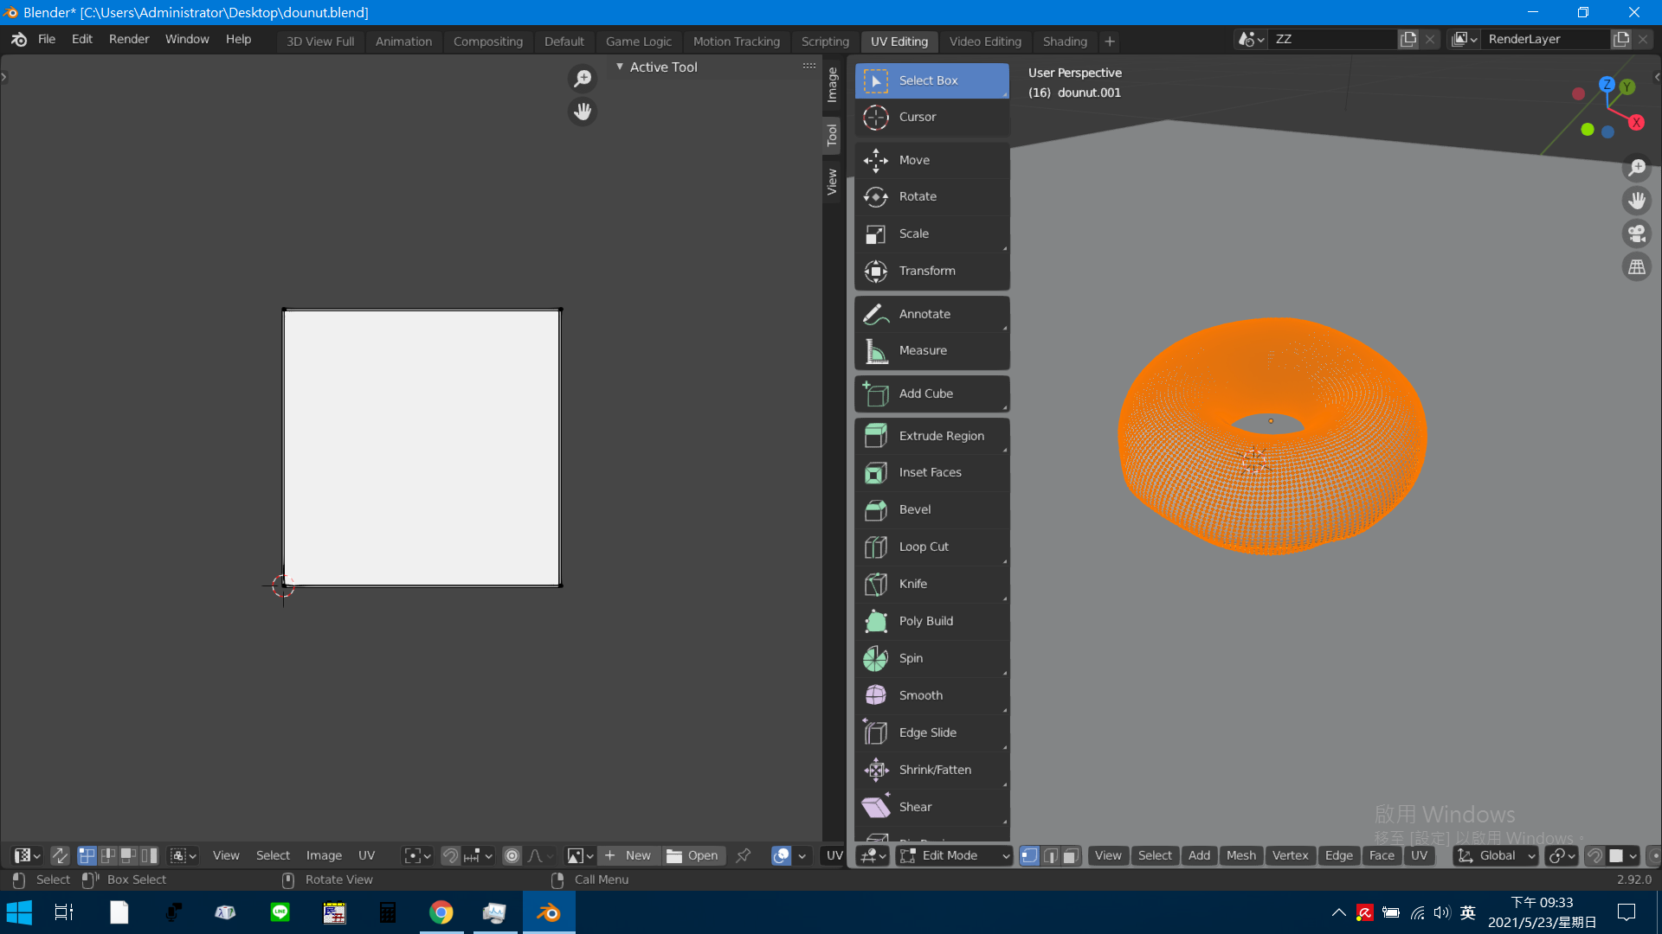This screenshot has height=934, width=1662.
Task: Activate the Spin tool
Action: pos(932,658)
